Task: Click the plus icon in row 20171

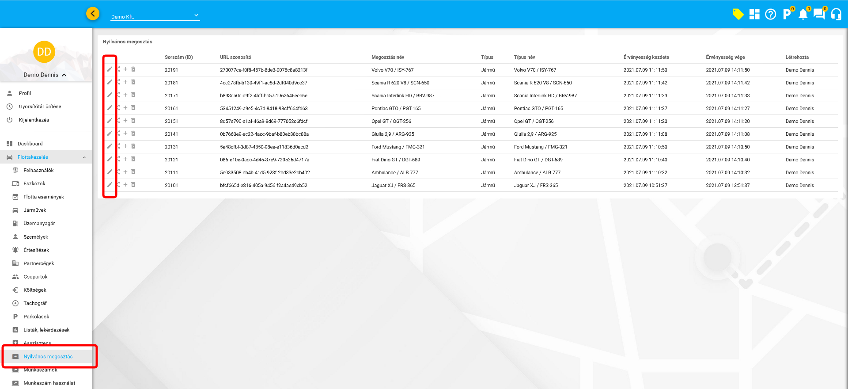Action: [x=125, y=95]
